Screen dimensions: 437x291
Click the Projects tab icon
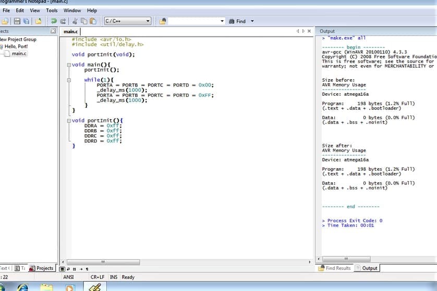32,268
